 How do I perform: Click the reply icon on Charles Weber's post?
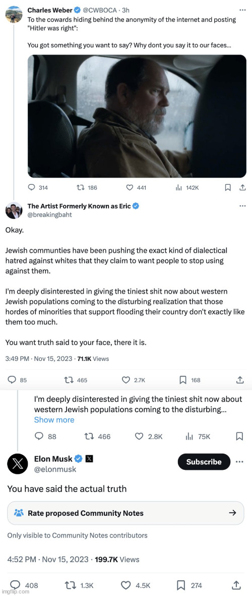(x=32, y=187)
